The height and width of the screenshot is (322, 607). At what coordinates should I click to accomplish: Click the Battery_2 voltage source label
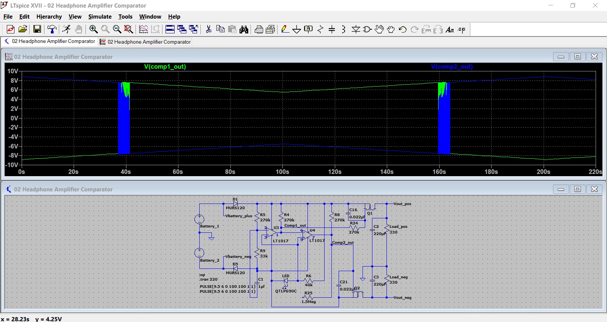coord(210,260)
